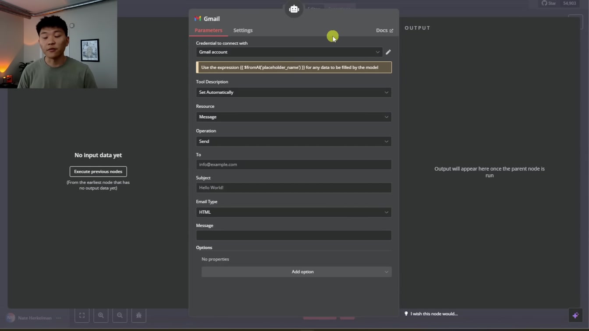Open the Gmail account credential dropdown
This screenshot has height=331, width=589.
coord(289,52)
